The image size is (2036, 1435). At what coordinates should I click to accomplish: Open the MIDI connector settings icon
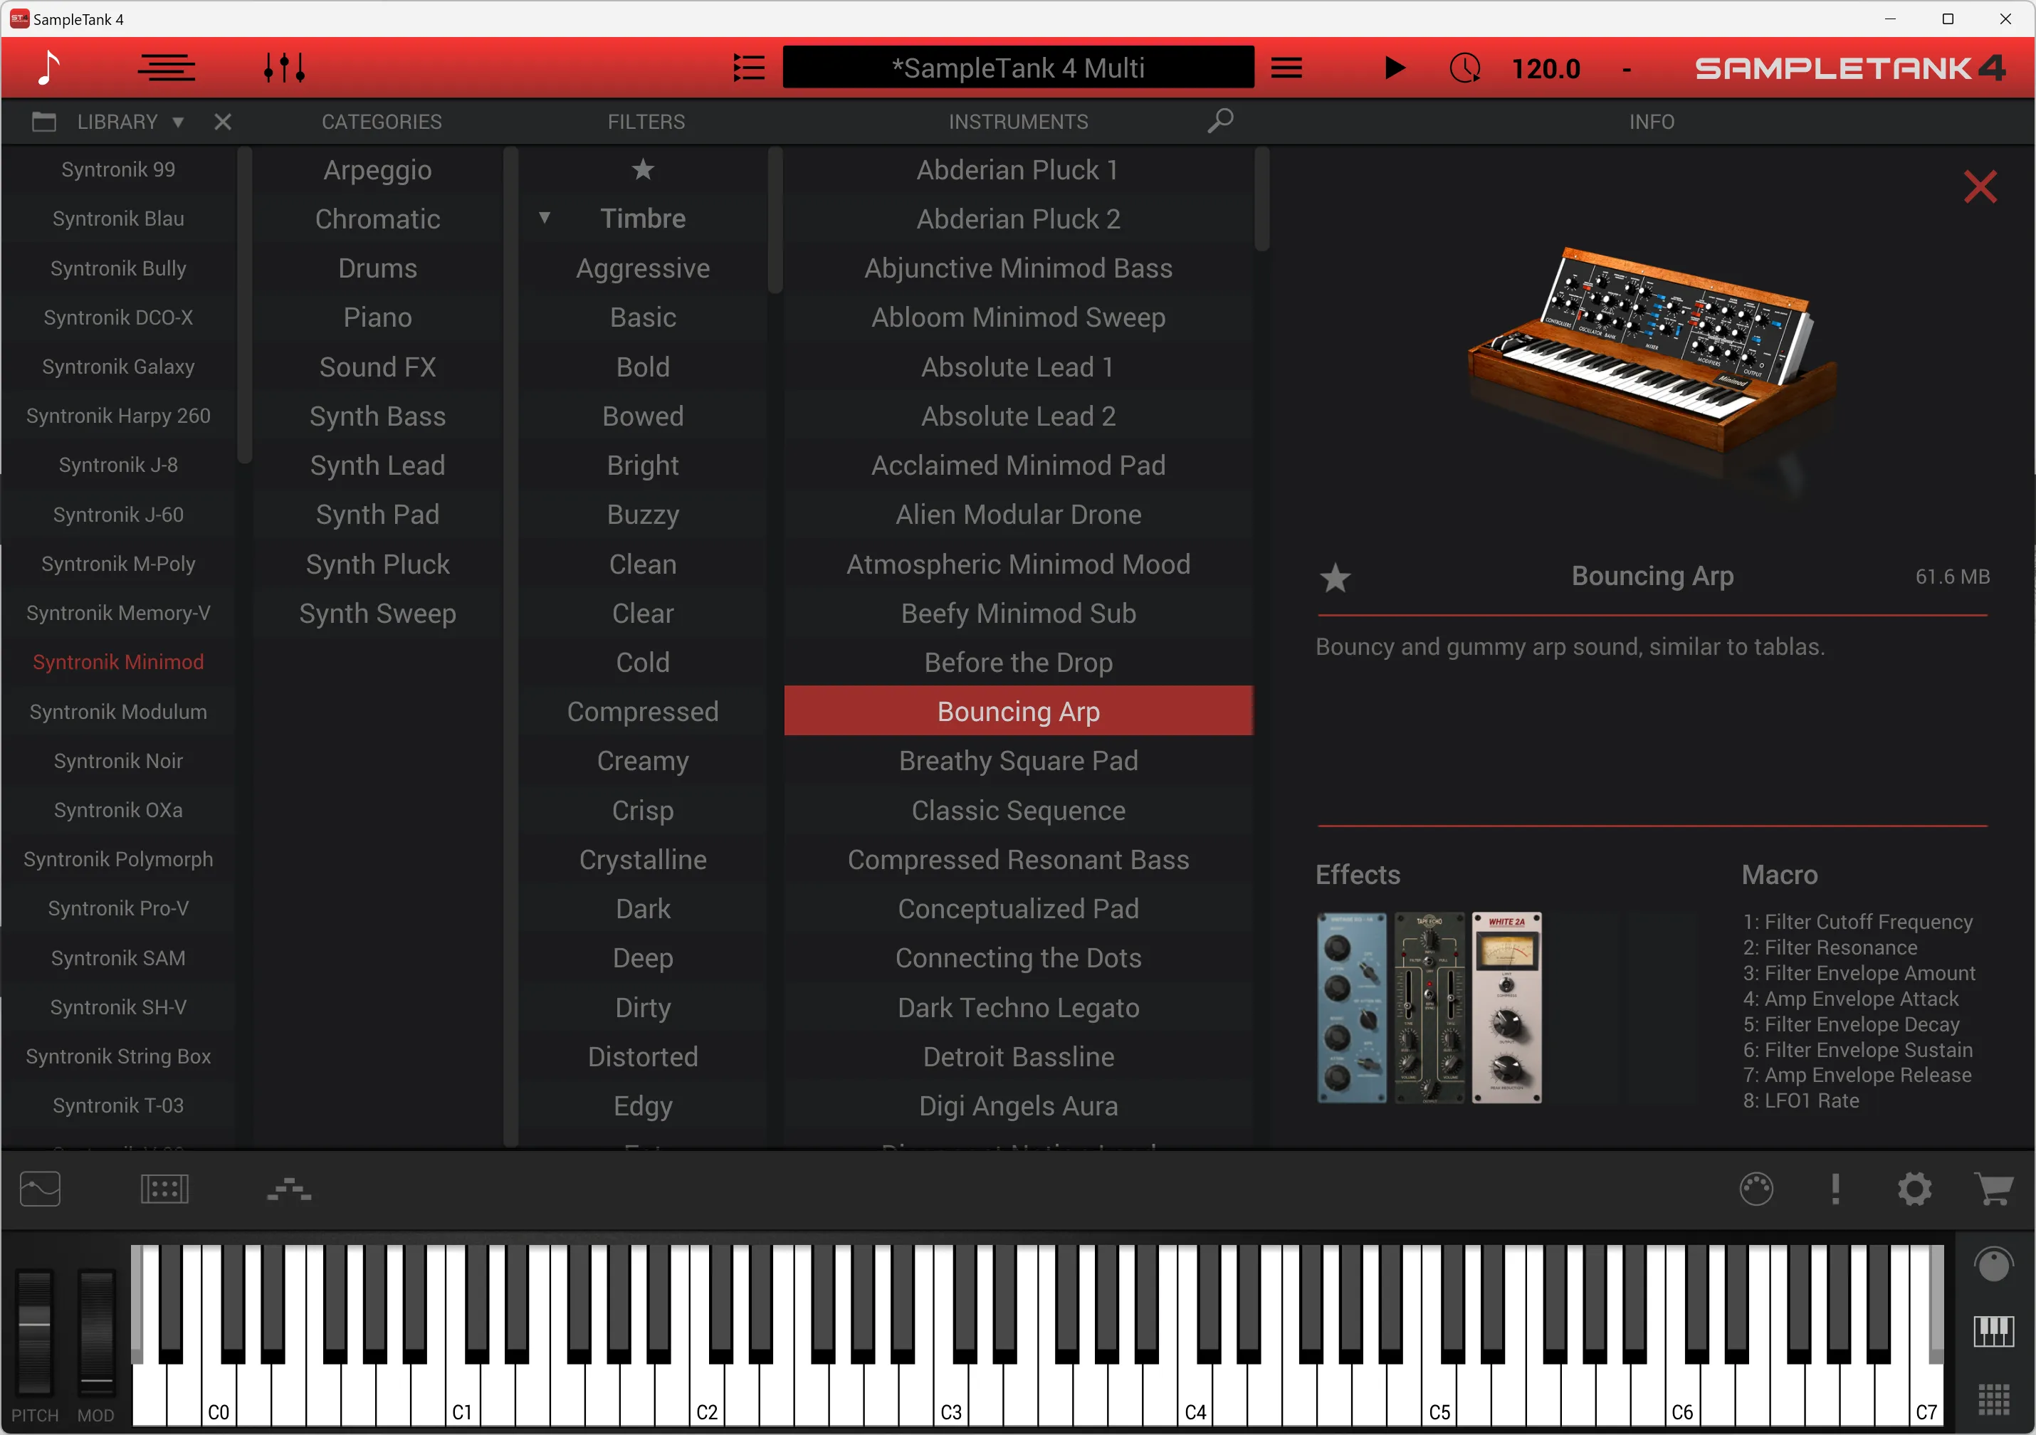[1756, 1189]
